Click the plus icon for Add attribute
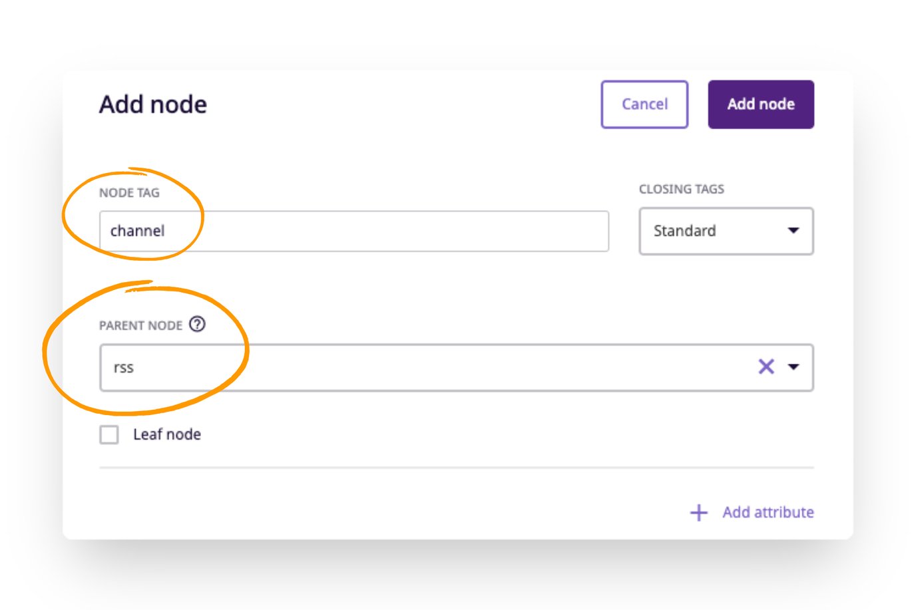 pyautogui.click(x=699, y=512)
